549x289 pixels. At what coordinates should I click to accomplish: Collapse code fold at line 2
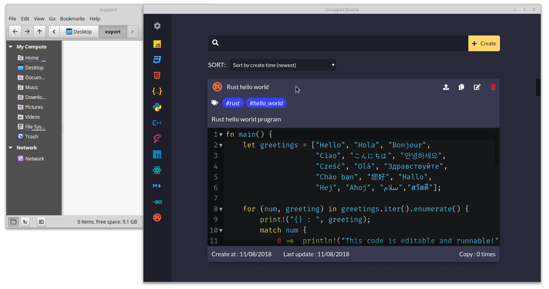(x=221, y=145)
